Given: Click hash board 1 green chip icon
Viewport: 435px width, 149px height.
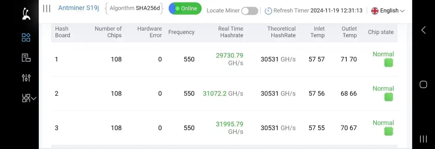Looking at the screenshot, I should tap(388, 63).
